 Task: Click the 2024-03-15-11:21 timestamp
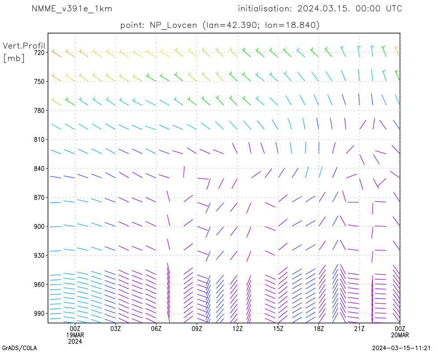coord(401,348)
